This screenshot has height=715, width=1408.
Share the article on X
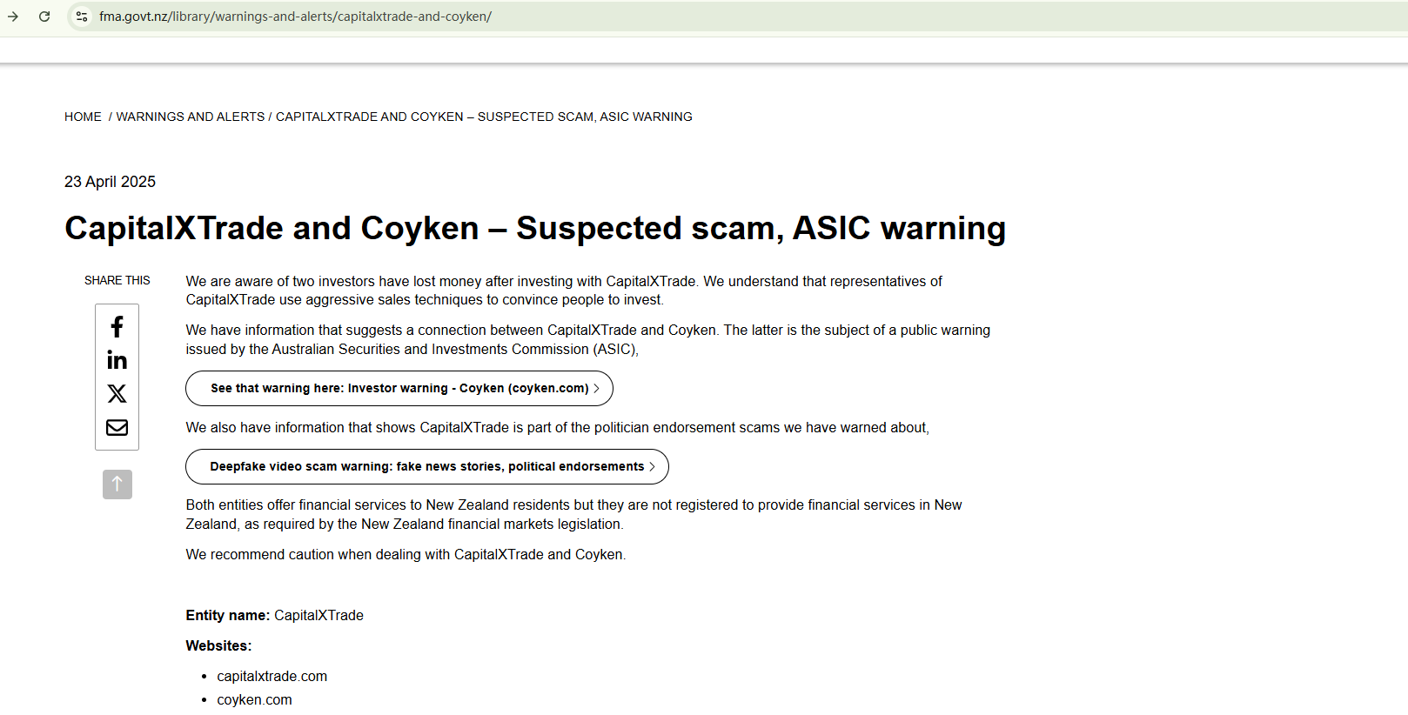pos(117,394)
